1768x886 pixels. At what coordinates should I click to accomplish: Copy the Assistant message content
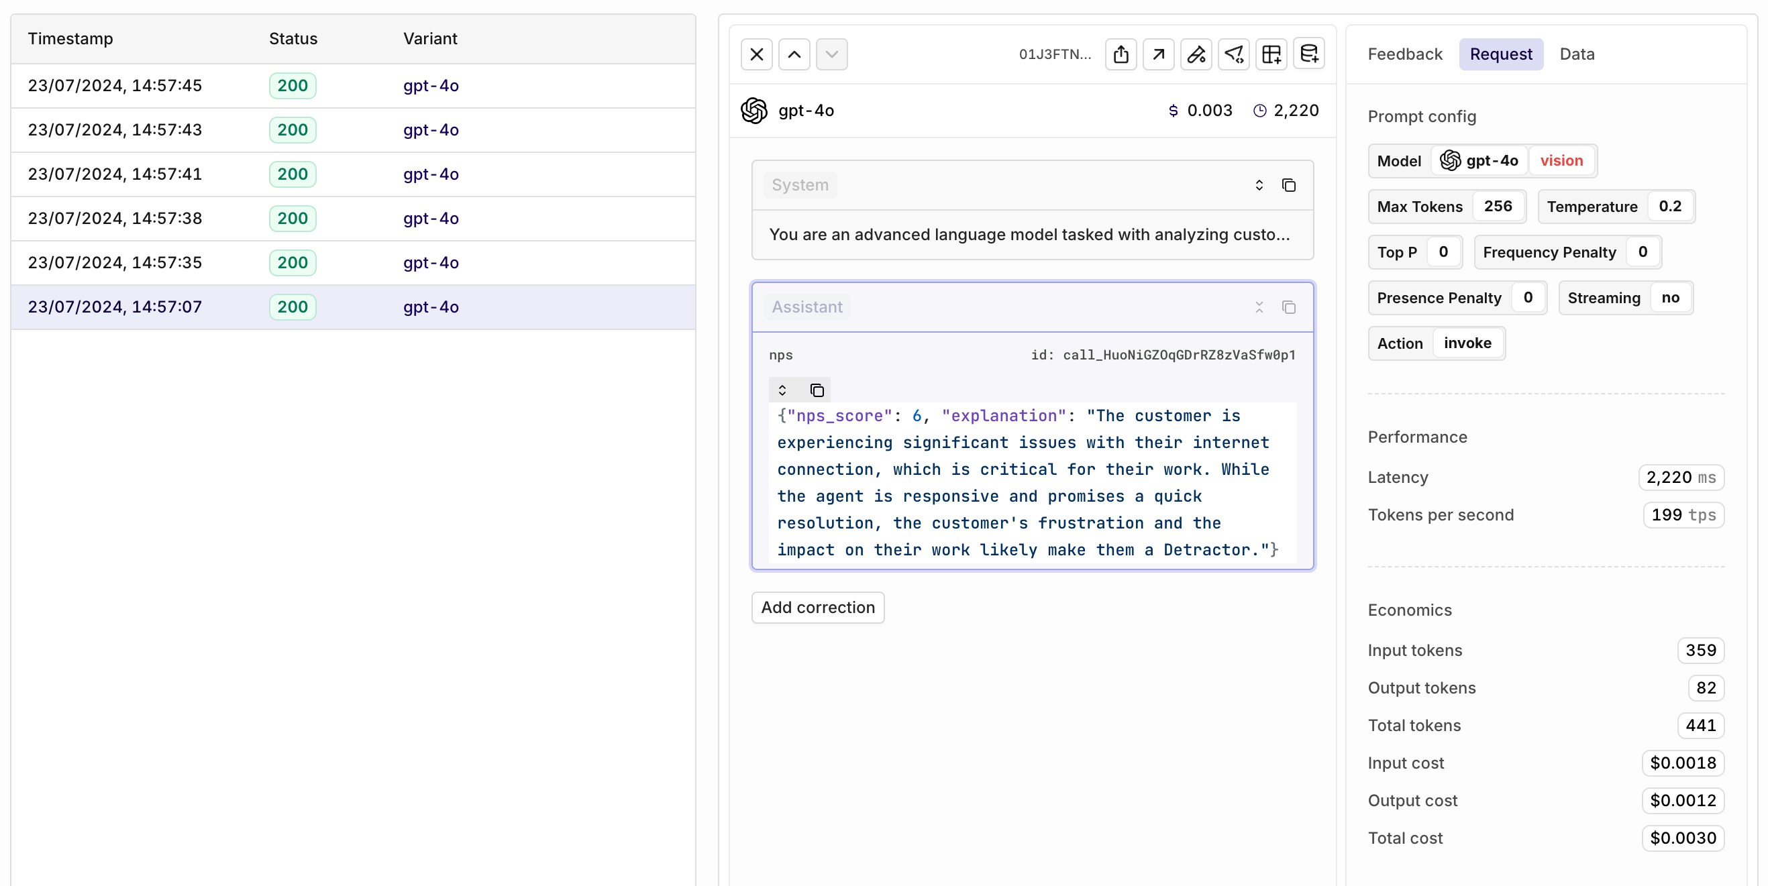point(1289,307)
